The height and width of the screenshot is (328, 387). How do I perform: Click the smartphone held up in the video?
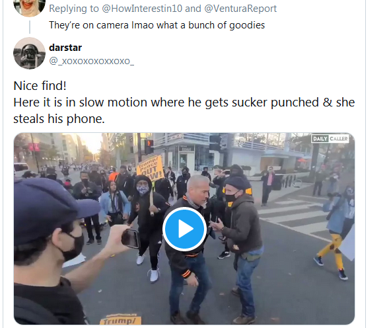click(x=131, y=238)
